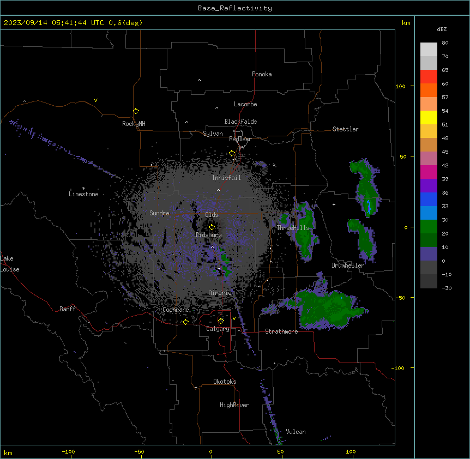
Task: Click the large green echo north of Strathmore
Action: coord(327,310)
